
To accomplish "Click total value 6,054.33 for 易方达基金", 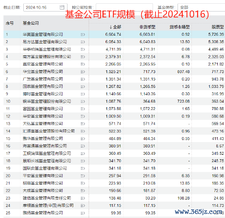I will pos(113,42).
